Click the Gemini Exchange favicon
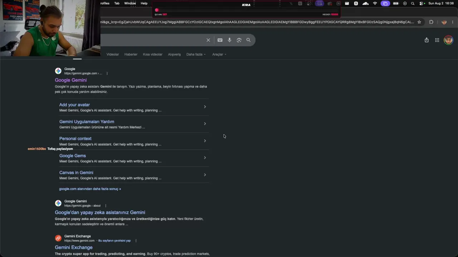Image resolution: width=458 pixels, height=257 pixels. [x=58, y=238]
